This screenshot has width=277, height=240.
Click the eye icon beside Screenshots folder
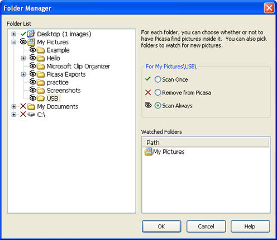33,90
